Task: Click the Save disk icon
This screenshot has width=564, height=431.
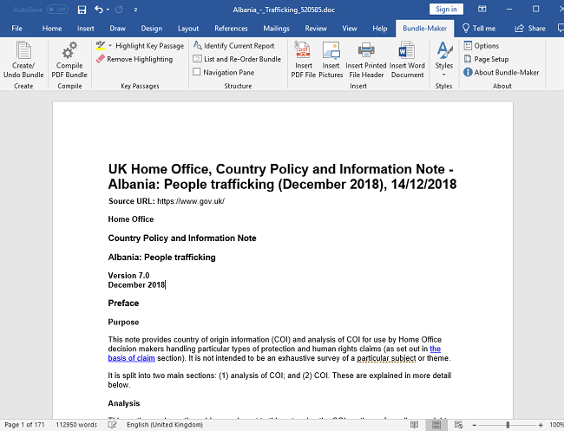Action: point(82,10)
